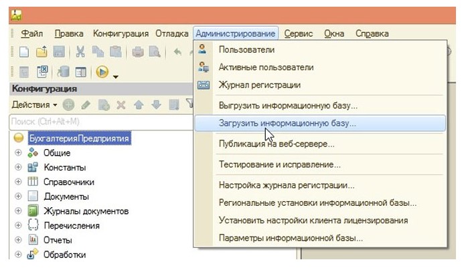Screen dimensions: 464x268
Task: Click the Print printer icon
Action: tap(138, 52)
